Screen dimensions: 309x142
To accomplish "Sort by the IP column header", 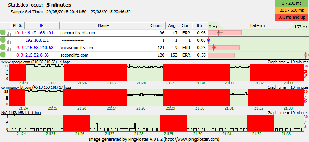I will pos(42,26).
